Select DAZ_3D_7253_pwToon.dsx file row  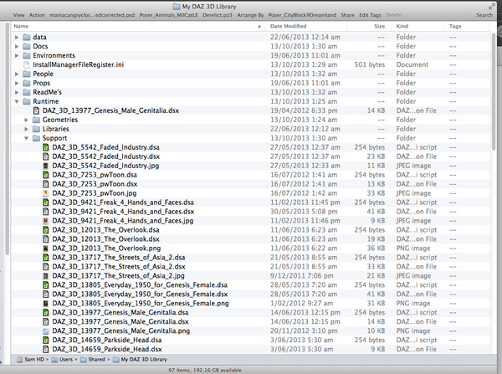pos(250,184)
